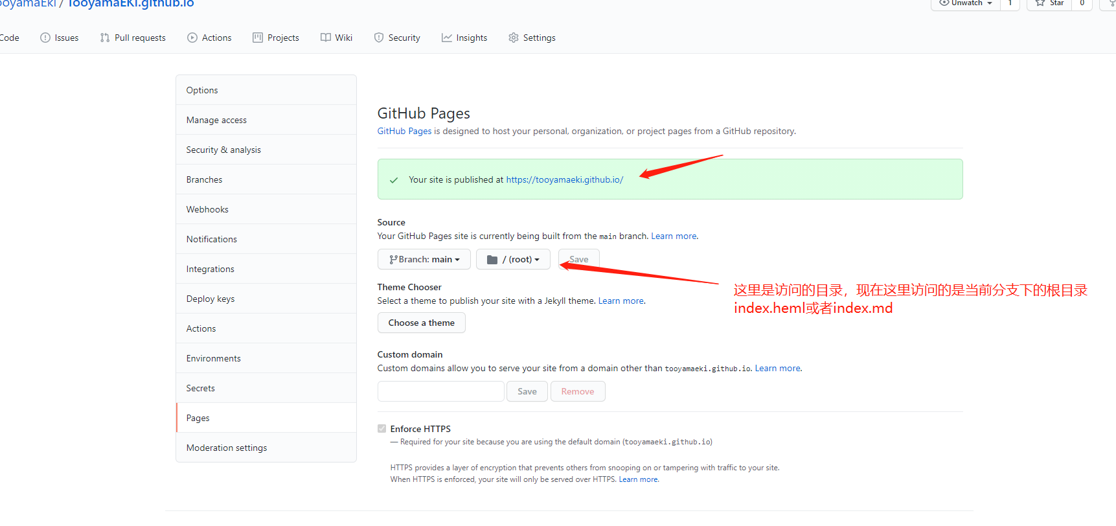Click the folder icon in the root selector
The image size is (1116, 526).
(x=492, y=259)
